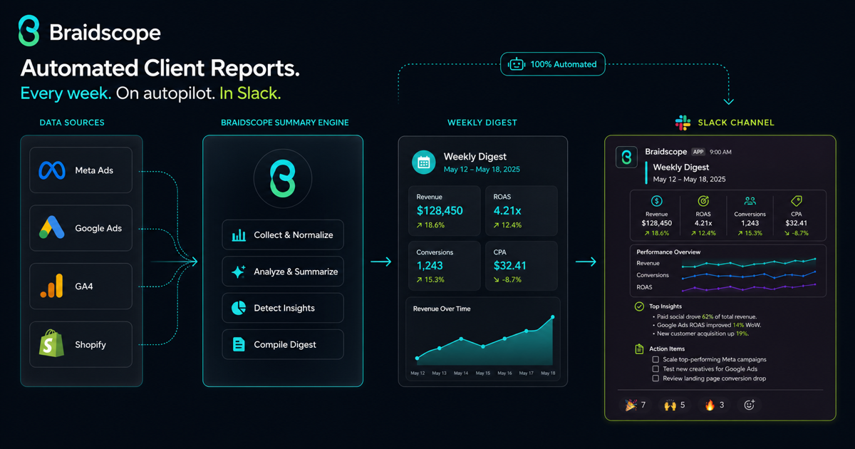This screenshot has height=449, width=855.
Task: Click the Revenue Over Time chart title
Action: (442, 309)
